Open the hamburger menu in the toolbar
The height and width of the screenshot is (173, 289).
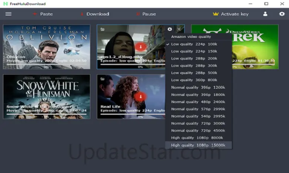pos(8,14)
